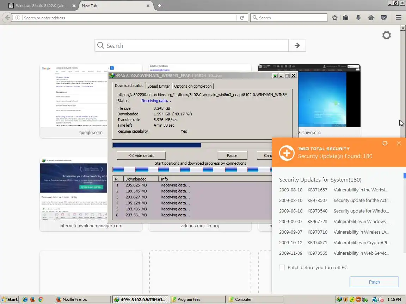Viewport: 406px width, 304px height.
Task: Launch Internet Explorer from quick launch
Action: point(25,299)
